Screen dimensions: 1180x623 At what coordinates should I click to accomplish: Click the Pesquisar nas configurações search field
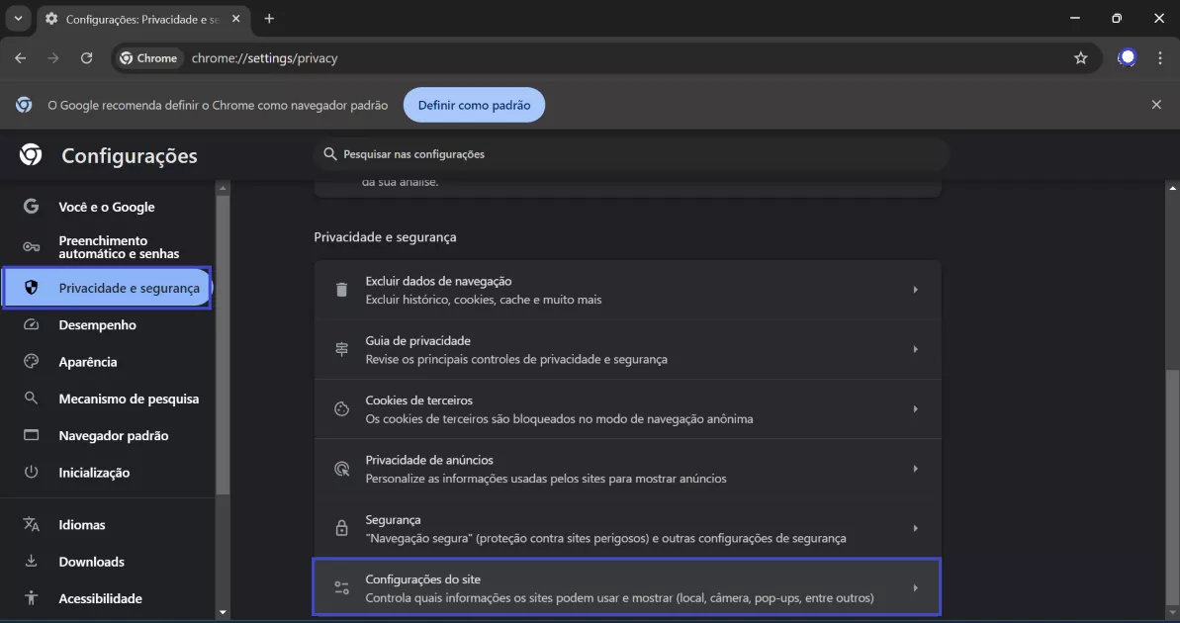coord(633,153)
